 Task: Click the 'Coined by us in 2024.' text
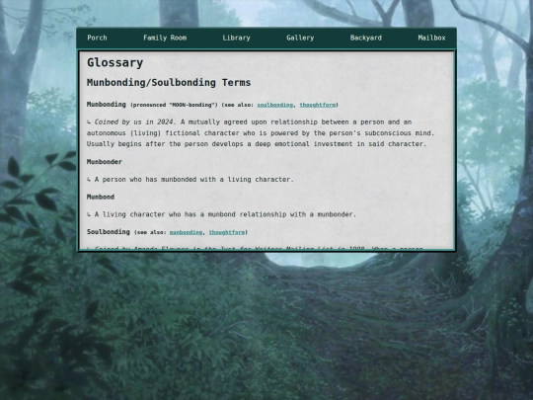tap(135, 121)
